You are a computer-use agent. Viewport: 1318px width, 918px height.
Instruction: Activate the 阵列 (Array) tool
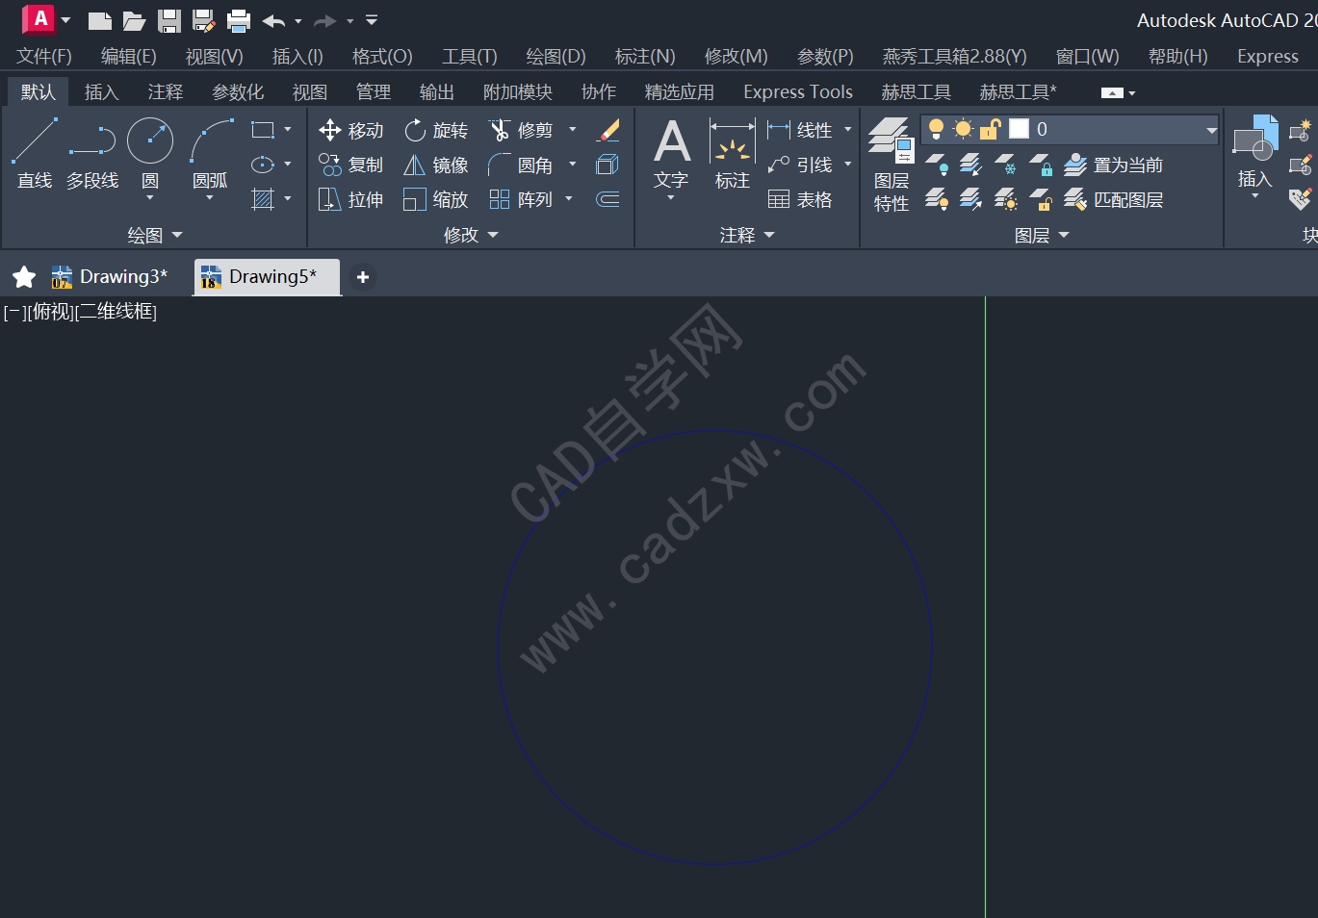(x=521, y=199)
